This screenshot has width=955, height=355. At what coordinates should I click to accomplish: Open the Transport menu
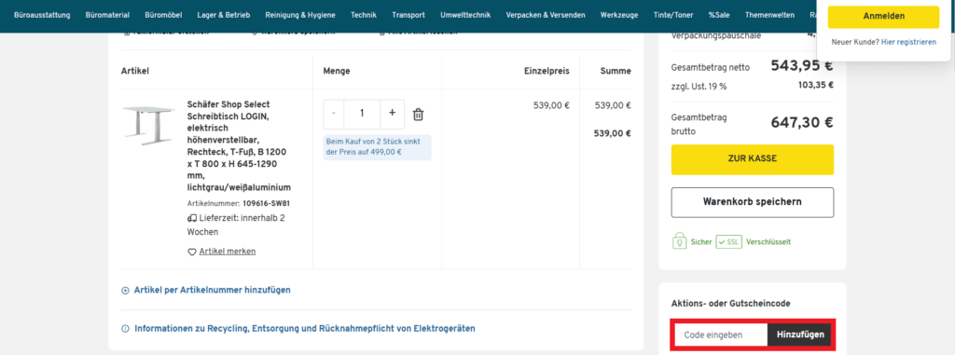pos(408,15)
